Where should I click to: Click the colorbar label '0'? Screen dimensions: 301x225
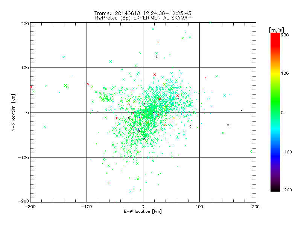[282, 112]
